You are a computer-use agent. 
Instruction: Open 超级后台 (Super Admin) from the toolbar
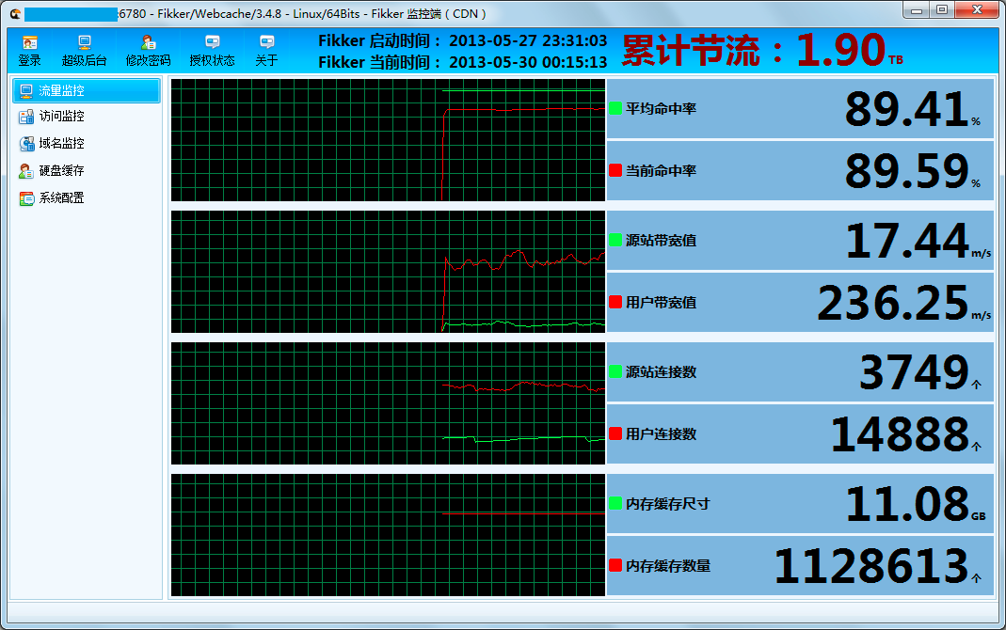(x=84, y=49)
